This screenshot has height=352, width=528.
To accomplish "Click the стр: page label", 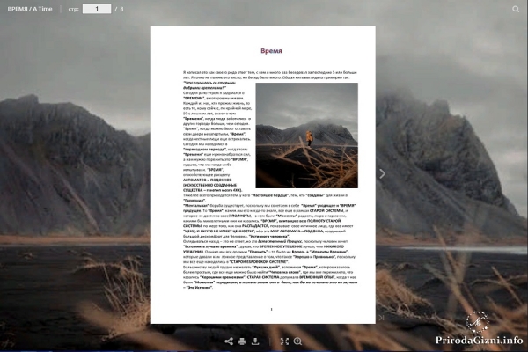I will [x=73, y=9].
